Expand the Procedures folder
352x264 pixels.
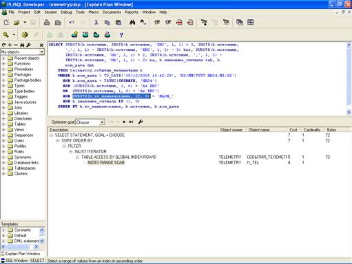coord(3,69)
